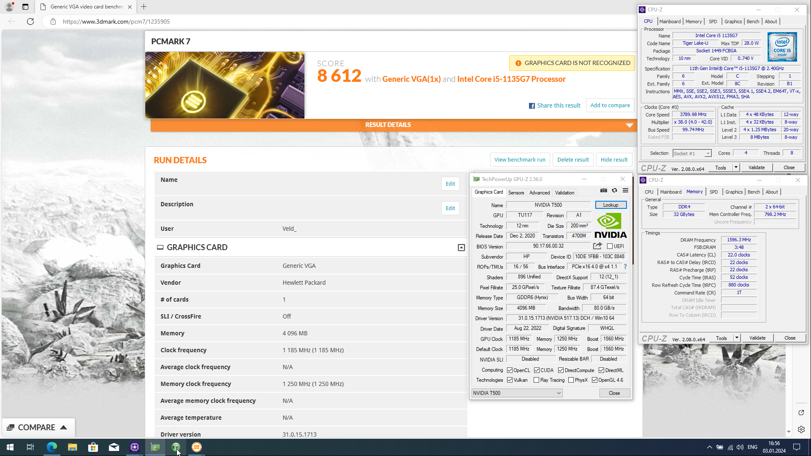Screen dimensions: 811x456
Task: Click the page scrollbar down arrow
Action: [x=789, y=432]
